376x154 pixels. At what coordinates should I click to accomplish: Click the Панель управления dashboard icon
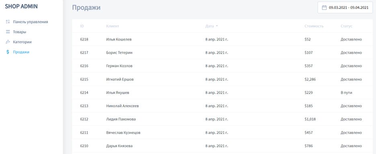(8, 22)
